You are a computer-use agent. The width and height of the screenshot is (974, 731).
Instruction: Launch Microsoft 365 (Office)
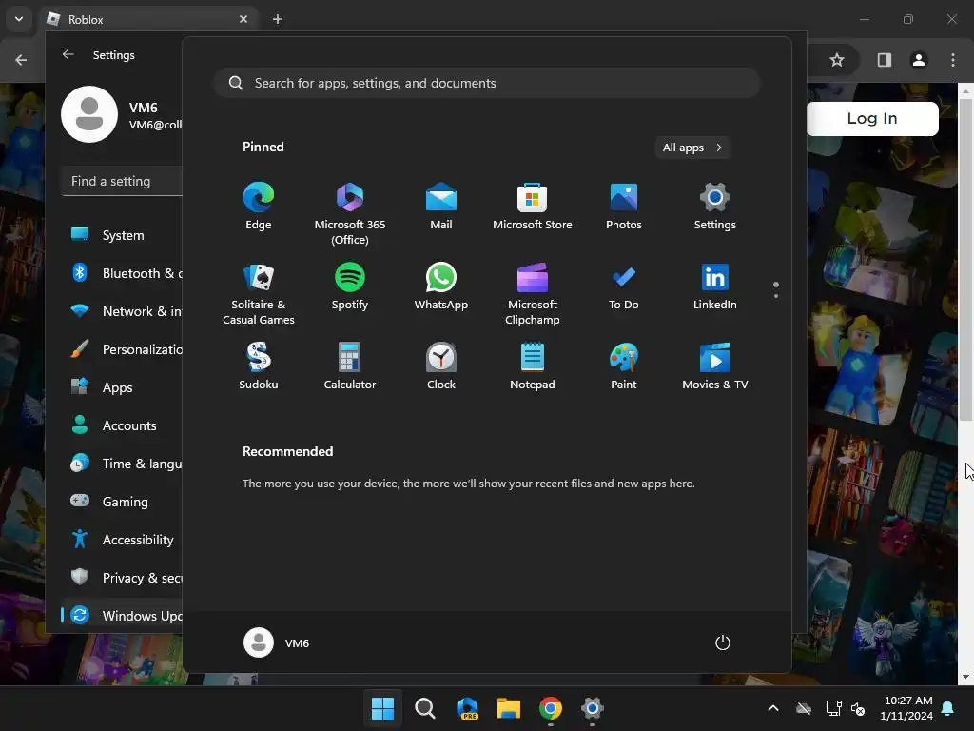click(x=350, y=214)
